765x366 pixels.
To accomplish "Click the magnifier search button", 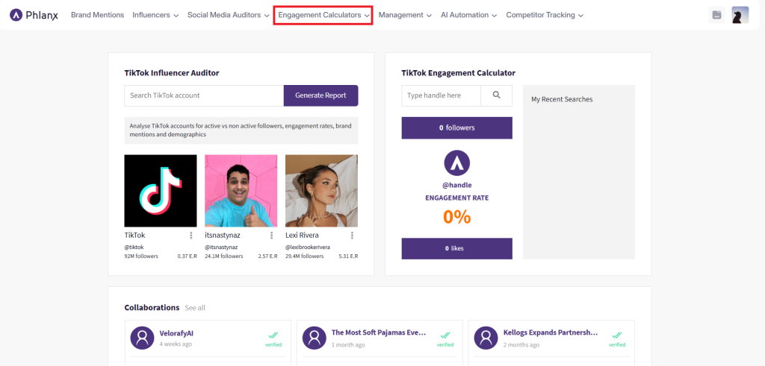I will coord(497,95).
